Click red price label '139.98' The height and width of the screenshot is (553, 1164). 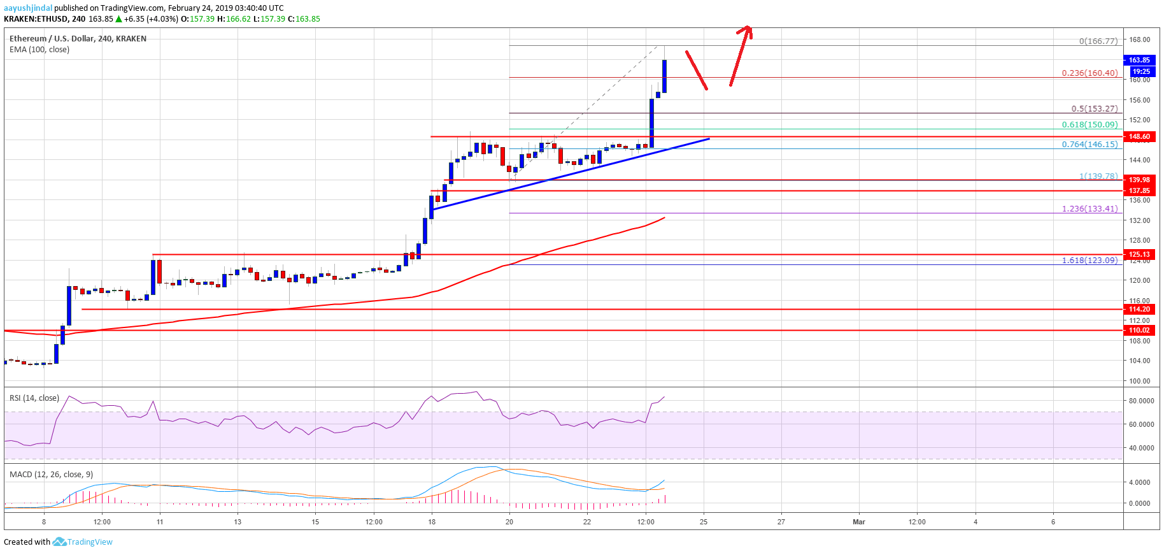click(x=1139, y=180)
